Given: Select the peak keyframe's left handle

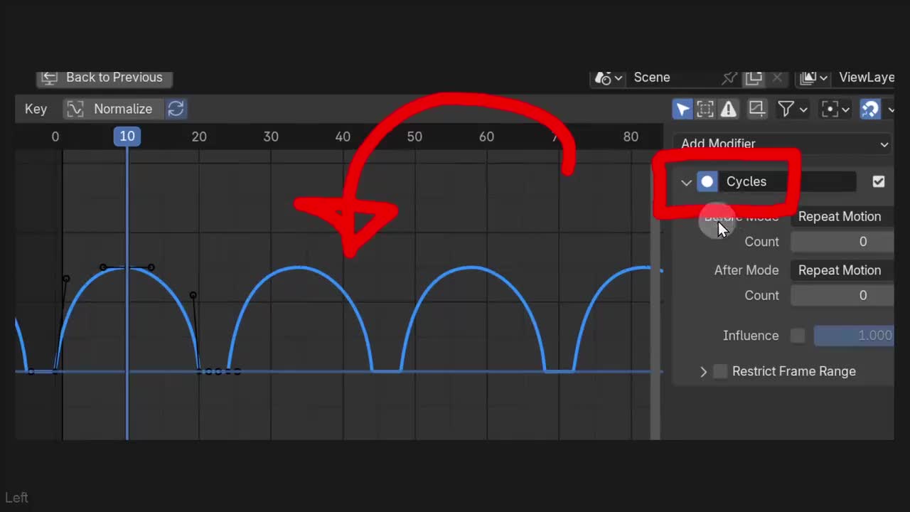Looking at the screenshot, I should [103, 267].
